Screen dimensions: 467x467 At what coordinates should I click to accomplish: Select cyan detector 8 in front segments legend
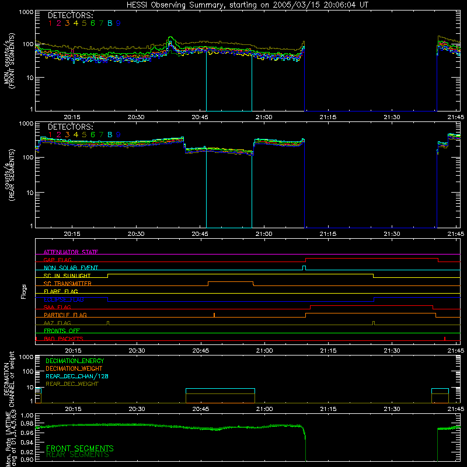pyautogui.click(x=110, y=23)
